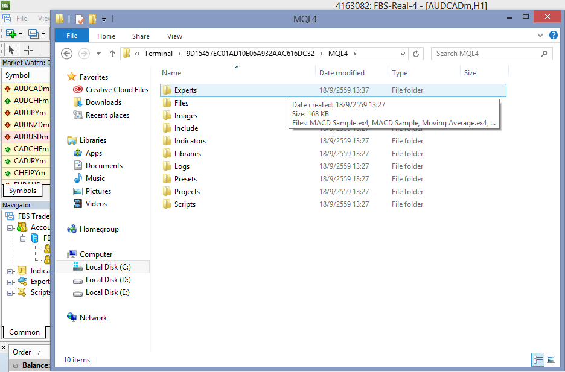Select cursor tool in MetaTrader toolbar

11,49
